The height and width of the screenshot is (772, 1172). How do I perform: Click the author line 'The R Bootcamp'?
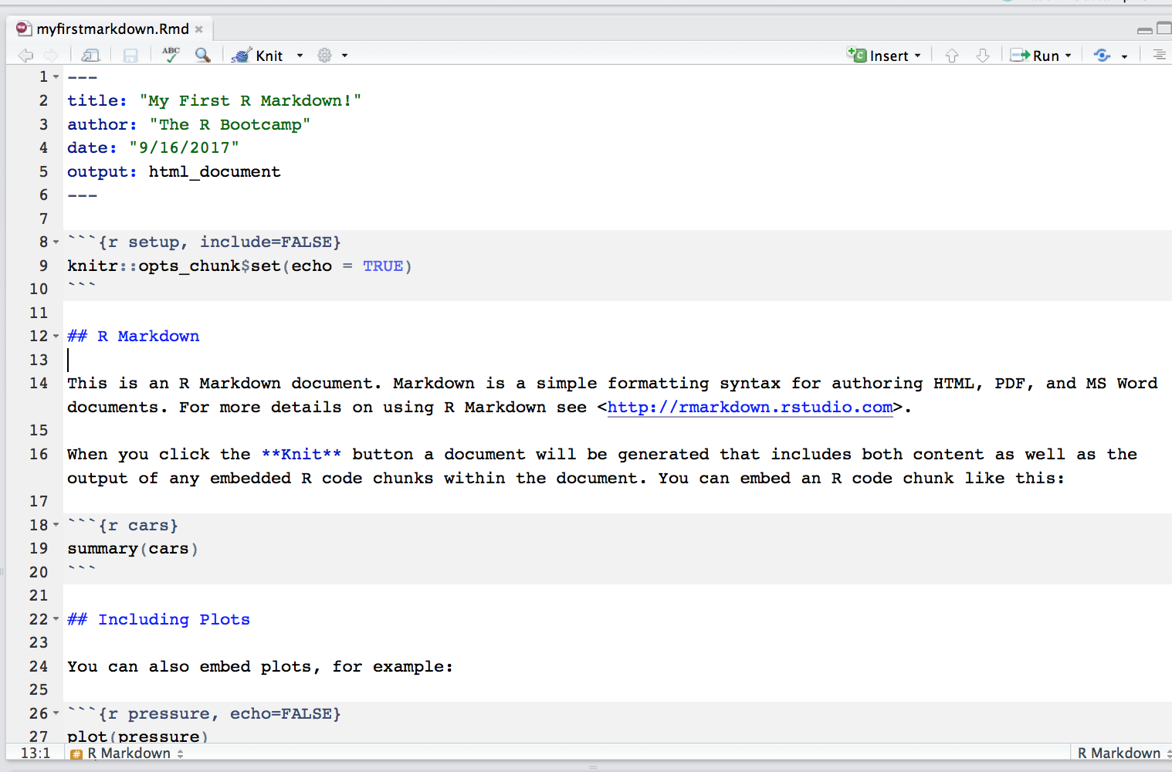[188, 124]
